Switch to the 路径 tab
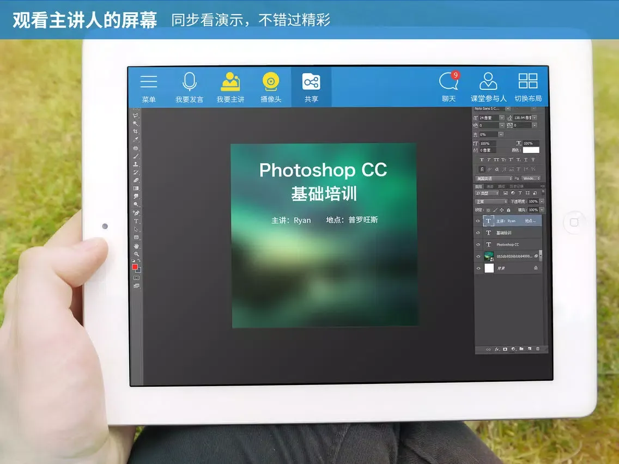Viewport: 619px width, 464px height. pos(501,186)
